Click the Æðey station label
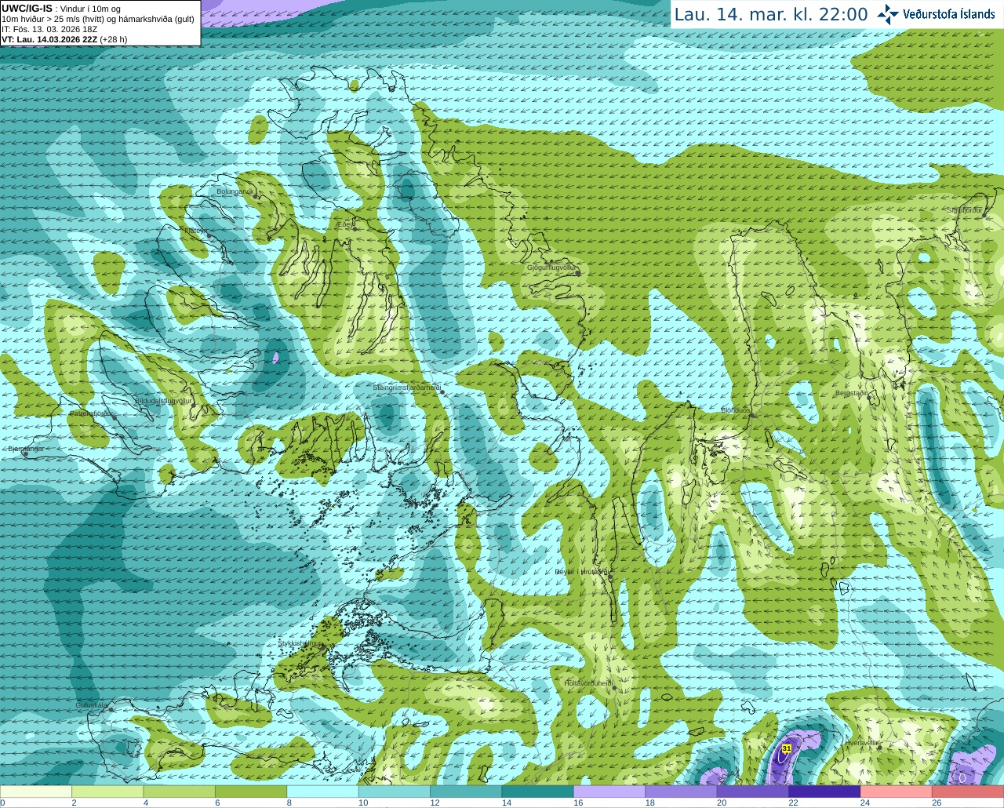Viewport: 1004px width, 808px height. (344, 224)
